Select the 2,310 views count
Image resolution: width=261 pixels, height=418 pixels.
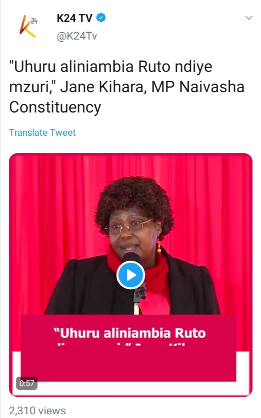37,411
